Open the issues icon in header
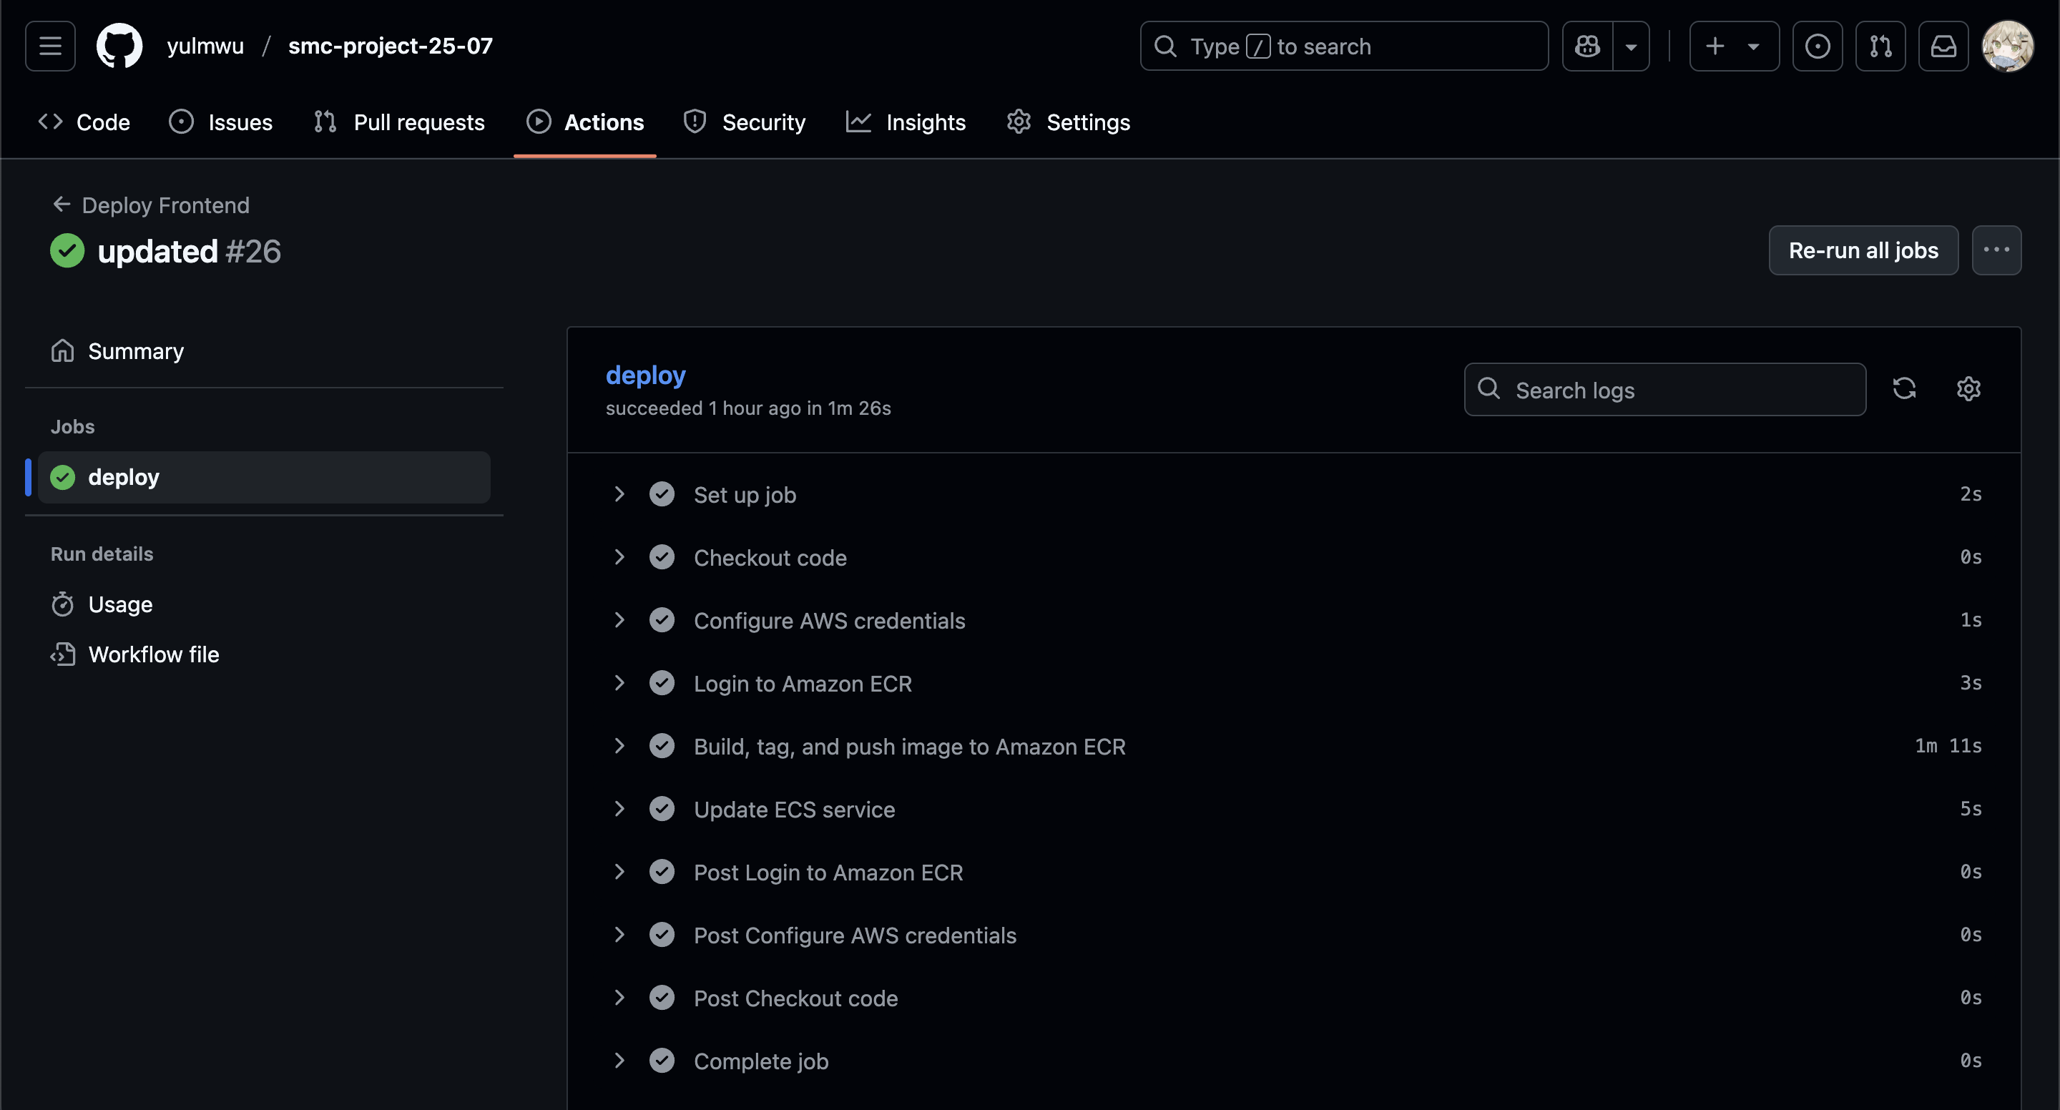 1817,46
